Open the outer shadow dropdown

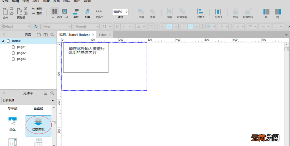tap(223, 27)
